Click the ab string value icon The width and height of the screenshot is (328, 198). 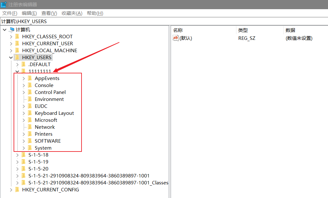pyautogui.click(x=176, y=38)
